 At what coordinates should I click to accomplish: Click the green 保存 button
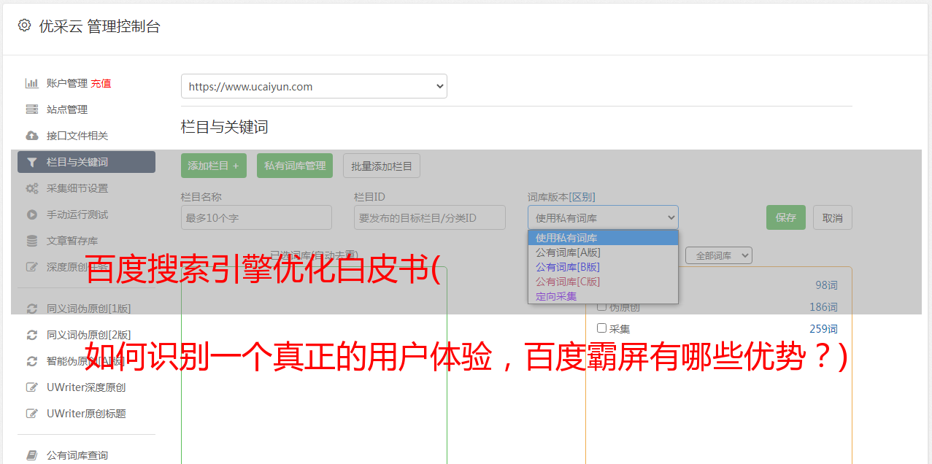tap(786, 217)
